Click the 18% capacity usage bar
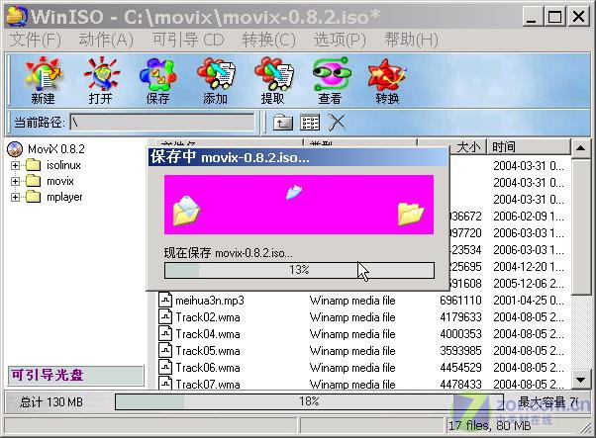596x438 pixels. tap(309, 401)
